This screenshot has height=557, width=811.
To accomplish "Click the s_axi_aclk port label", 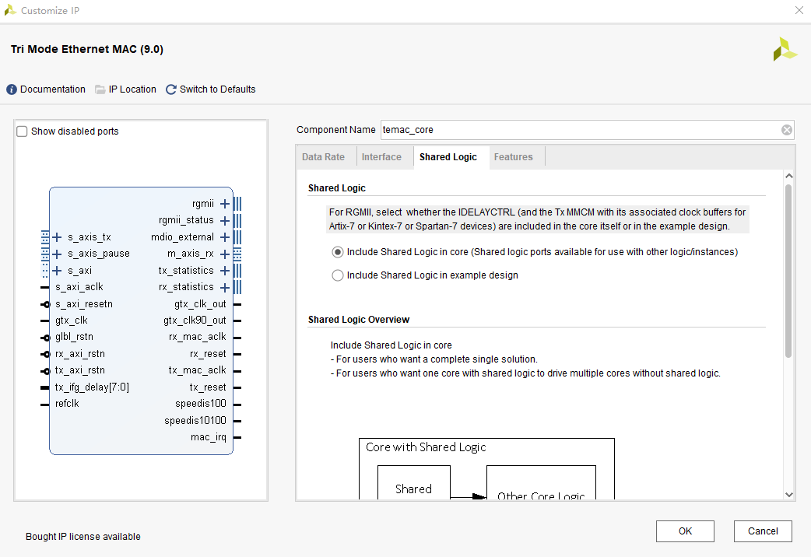I will point(79,287).
